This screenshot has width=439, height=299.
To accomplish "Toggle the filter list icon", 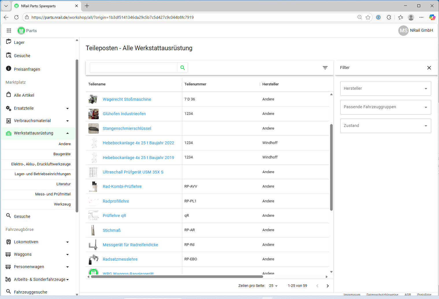I will pyautogui.click(x=325, y=68).
